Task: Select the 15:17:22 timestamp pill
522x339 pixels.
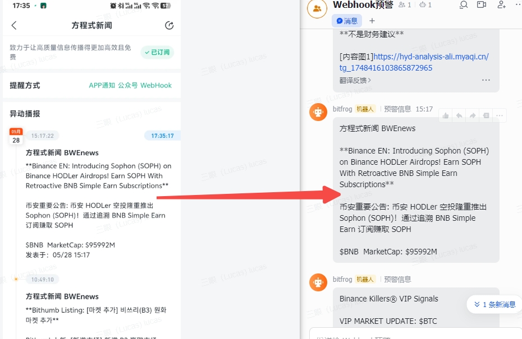Action: click(x=42, y=136)
